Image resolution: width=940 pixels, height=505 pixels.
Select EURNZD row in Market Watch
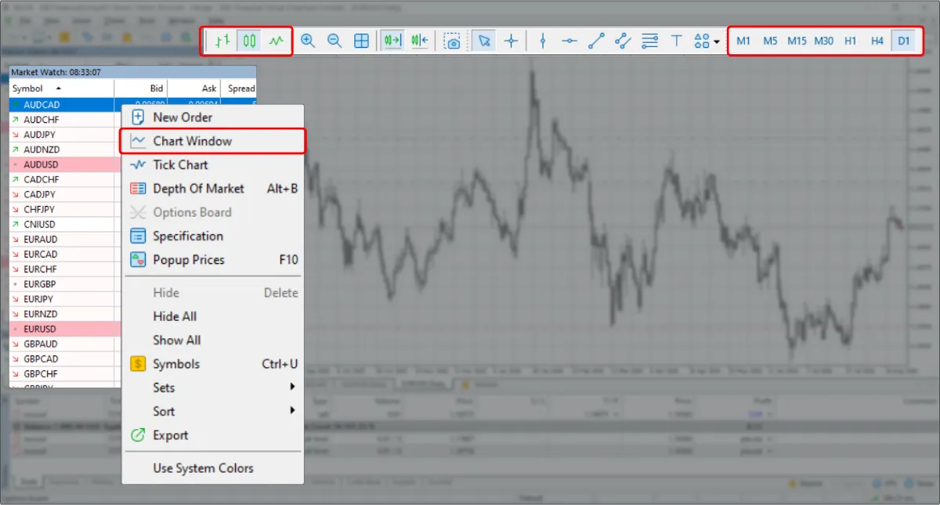click(65, 314)
